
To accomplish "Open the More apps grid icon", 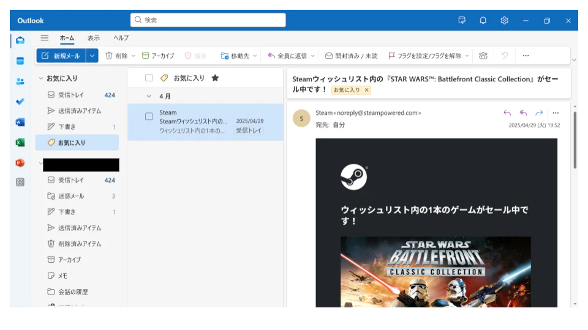I will tap(20, 182).
